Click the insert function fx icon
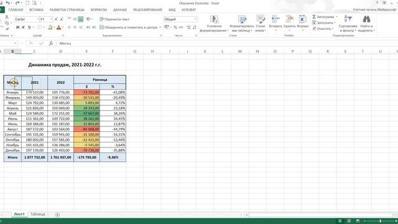The image size is (398, 224). click(51, 44)
